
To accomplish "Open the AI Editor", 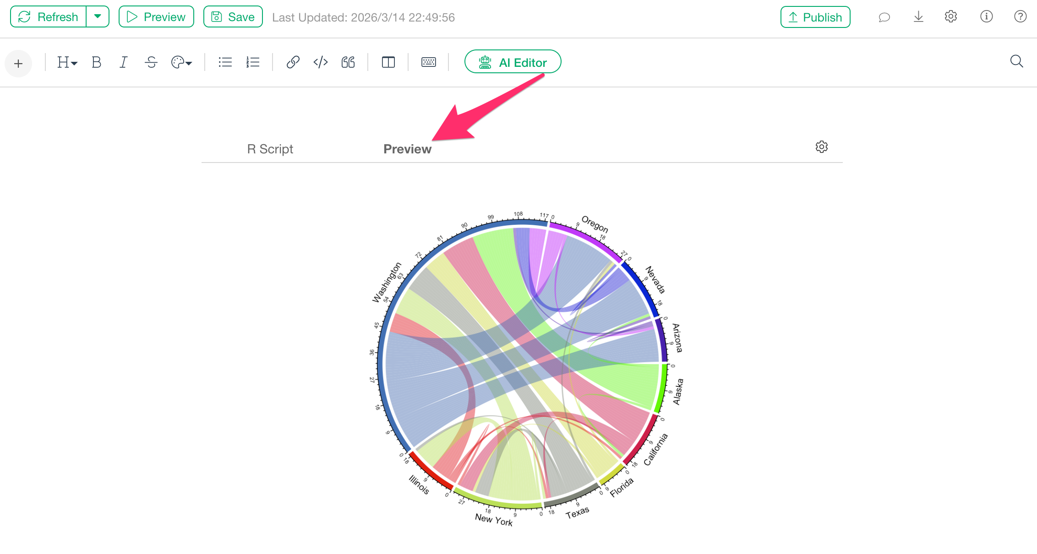I will click(x=513, y=62).
